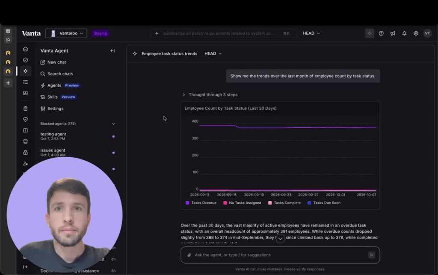Open the megaphone announcements icon

(393, 33)
